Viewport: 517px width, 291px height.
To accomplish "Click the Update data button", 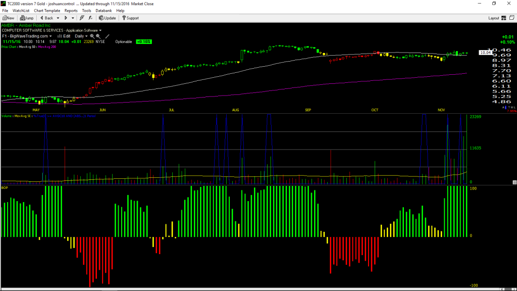I will point(107,18).
